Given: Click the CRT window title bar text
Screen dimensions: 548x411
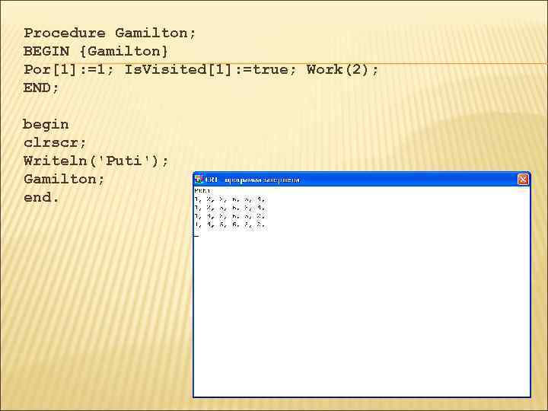Looking at the screenshot, I should [253, 180].
